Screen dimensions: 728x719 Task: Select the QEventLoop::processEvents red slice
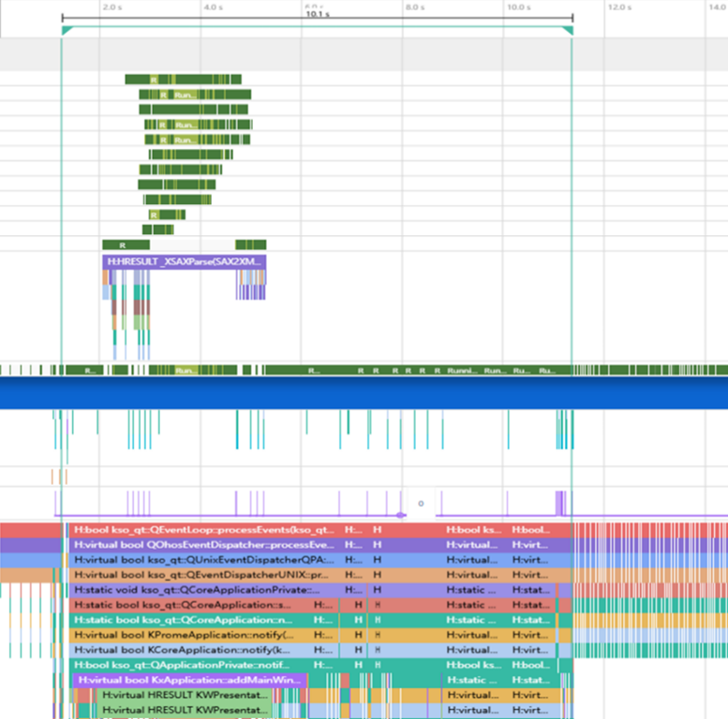click(x=201, y=530)
